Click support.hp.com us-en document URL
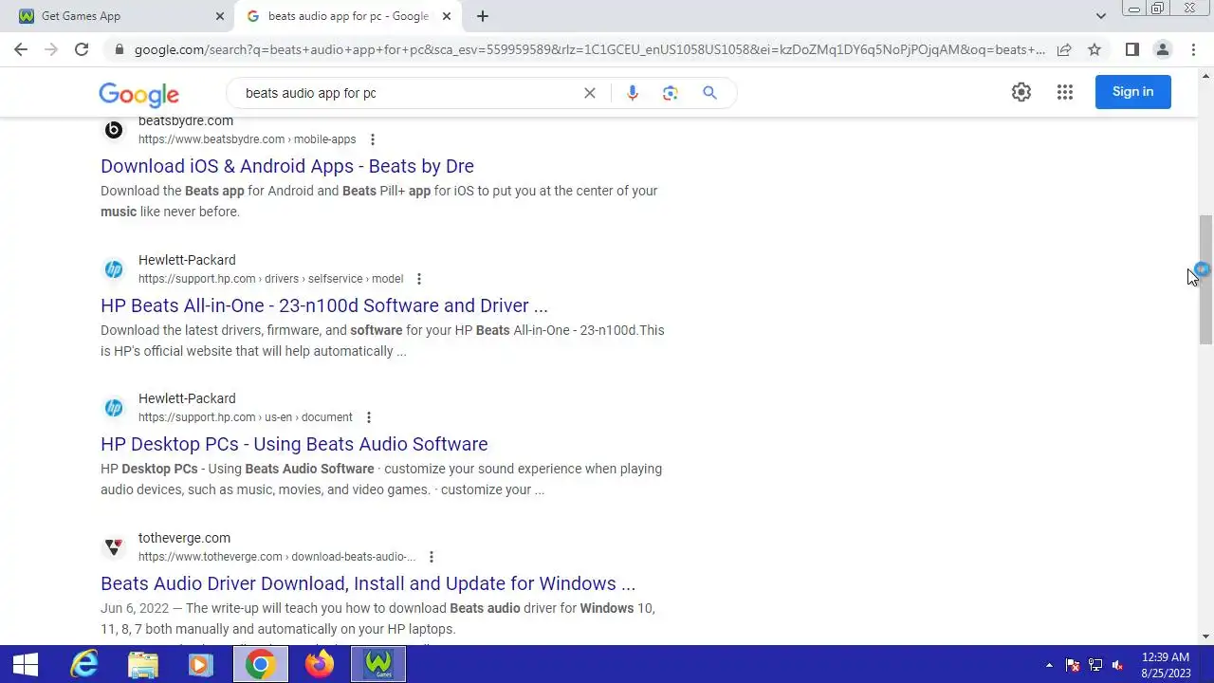 [246, 417]
